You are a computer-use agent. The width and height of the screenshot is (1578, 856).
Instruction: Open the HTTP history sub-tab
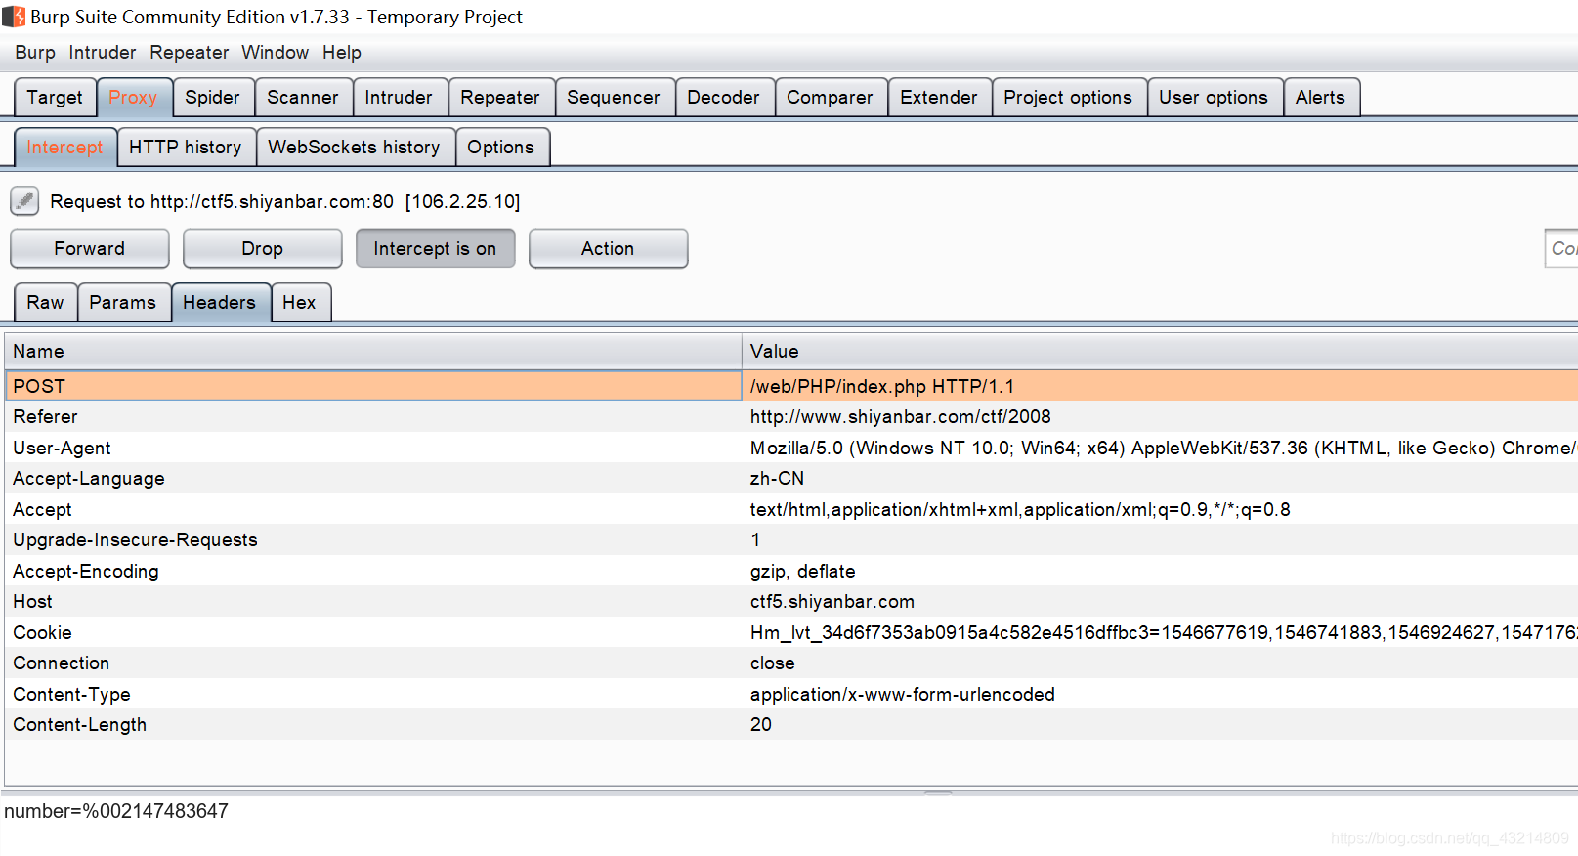coord(186,148)
